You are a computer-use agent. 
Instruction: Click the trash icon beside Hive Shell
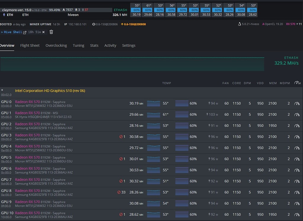click(51, 32)
